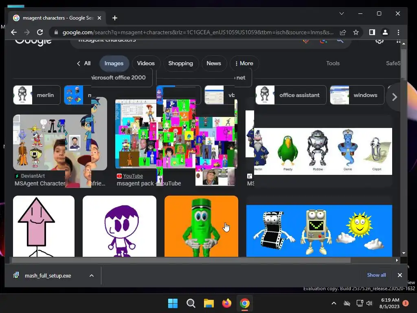Click the horizontal scrollbar right arrow

click(397, 260)
